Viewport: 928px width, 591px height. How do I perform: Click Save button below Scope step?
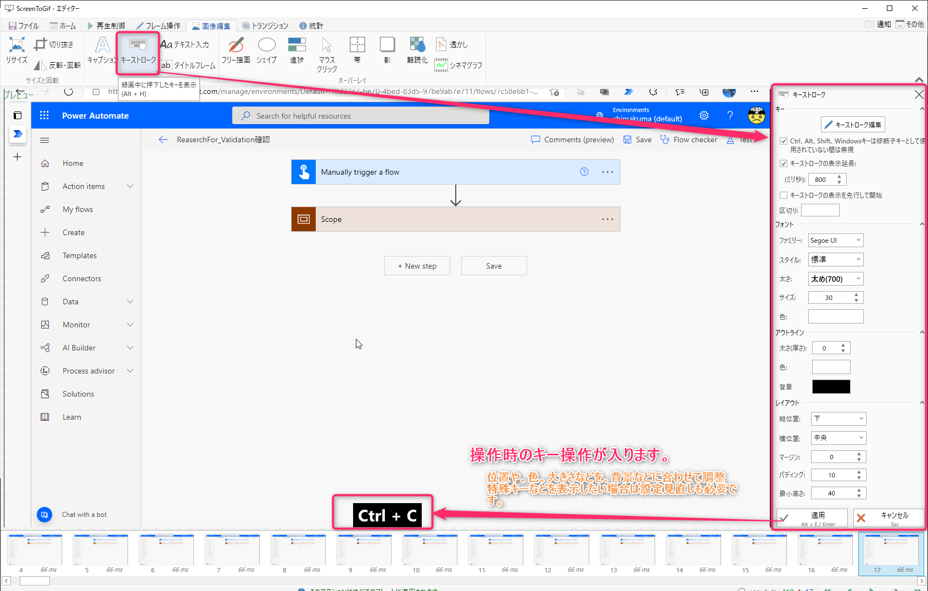point(494,266)
